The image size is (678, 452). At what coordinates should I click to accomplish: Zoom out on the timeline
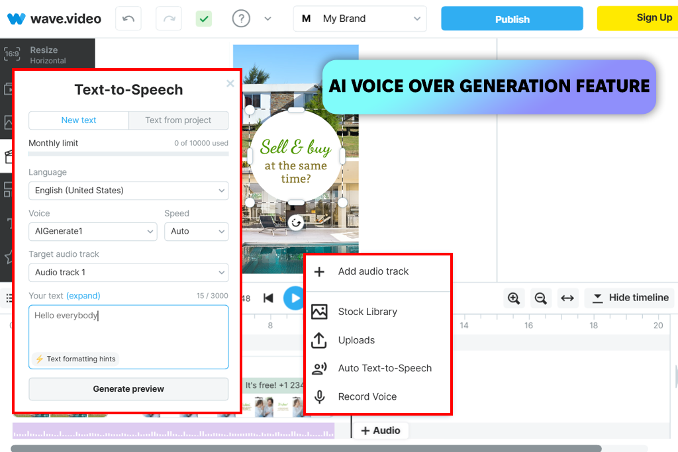coord(540,298)
